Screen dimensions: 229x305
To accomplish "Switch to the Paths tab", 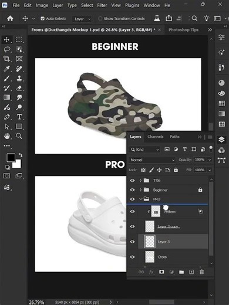I will pyautogui.click(x=174, y=137).
